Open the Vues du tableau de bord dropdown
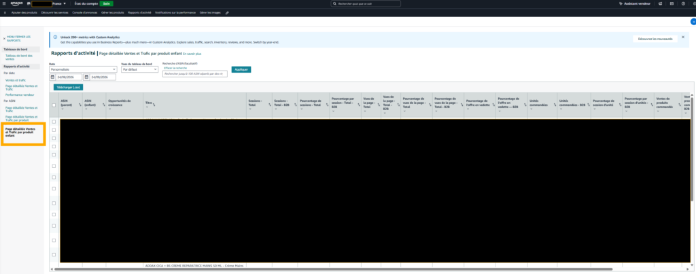 tap(140, 70)
